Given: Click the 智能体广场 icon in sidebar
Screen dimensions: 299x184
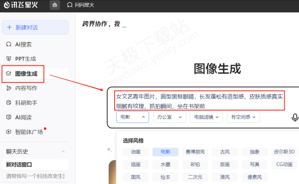Looking at the screenshot, I should (x=8, y=132).
